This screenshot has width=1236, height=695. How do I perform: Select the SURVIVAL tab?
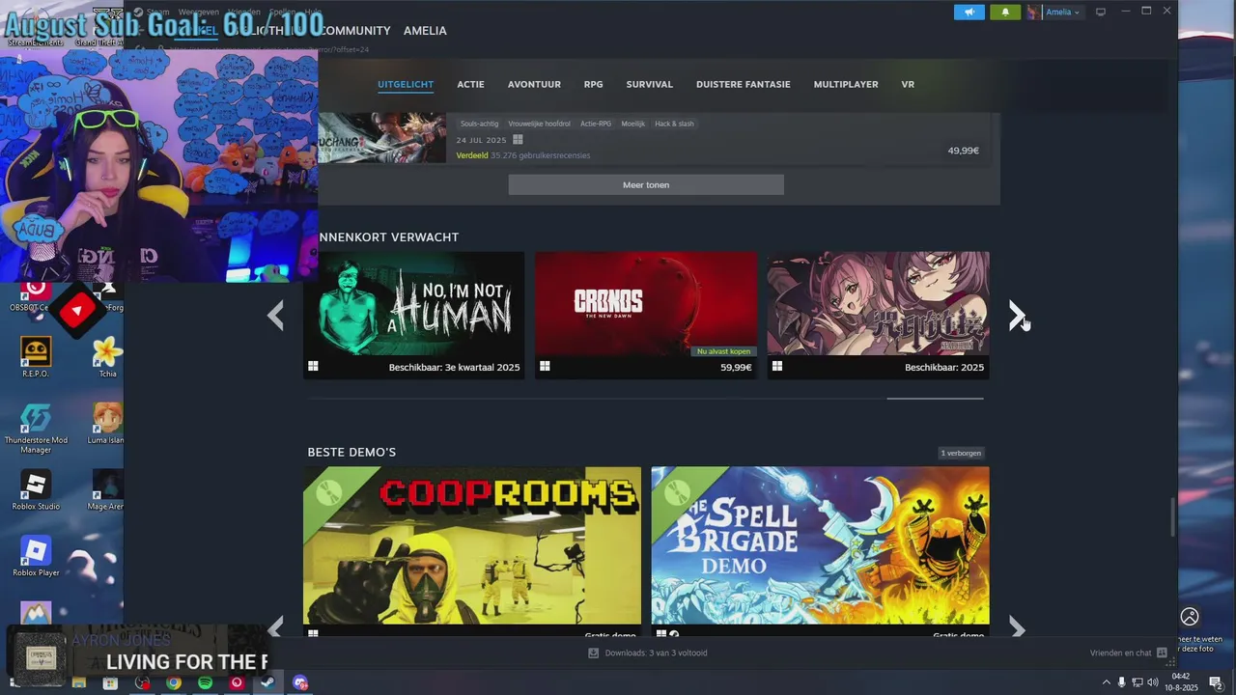tap(649, 84)
